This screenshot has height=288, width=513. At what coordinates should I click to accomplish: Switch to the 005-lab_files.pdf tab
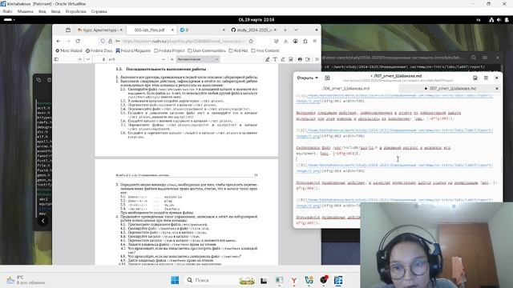coord(151,30)
